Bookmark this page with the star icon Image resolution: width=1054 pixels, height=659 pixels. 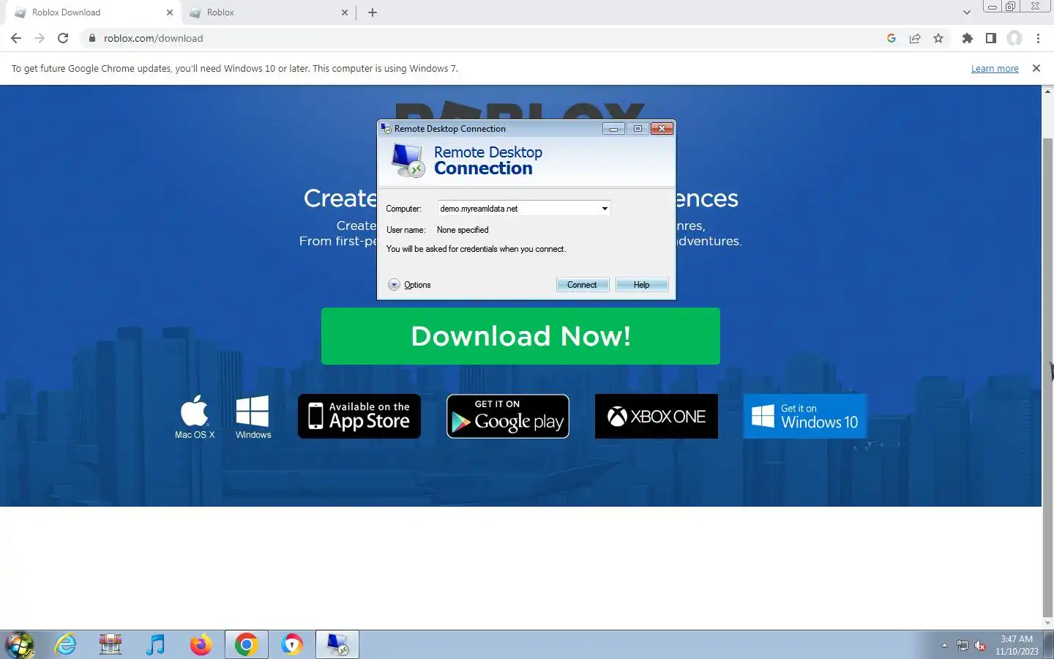938,38
